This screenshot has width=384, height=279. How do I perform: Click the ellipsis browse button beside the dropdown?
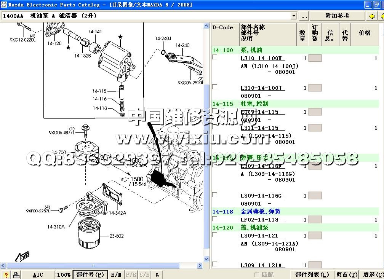coord(303,16)
